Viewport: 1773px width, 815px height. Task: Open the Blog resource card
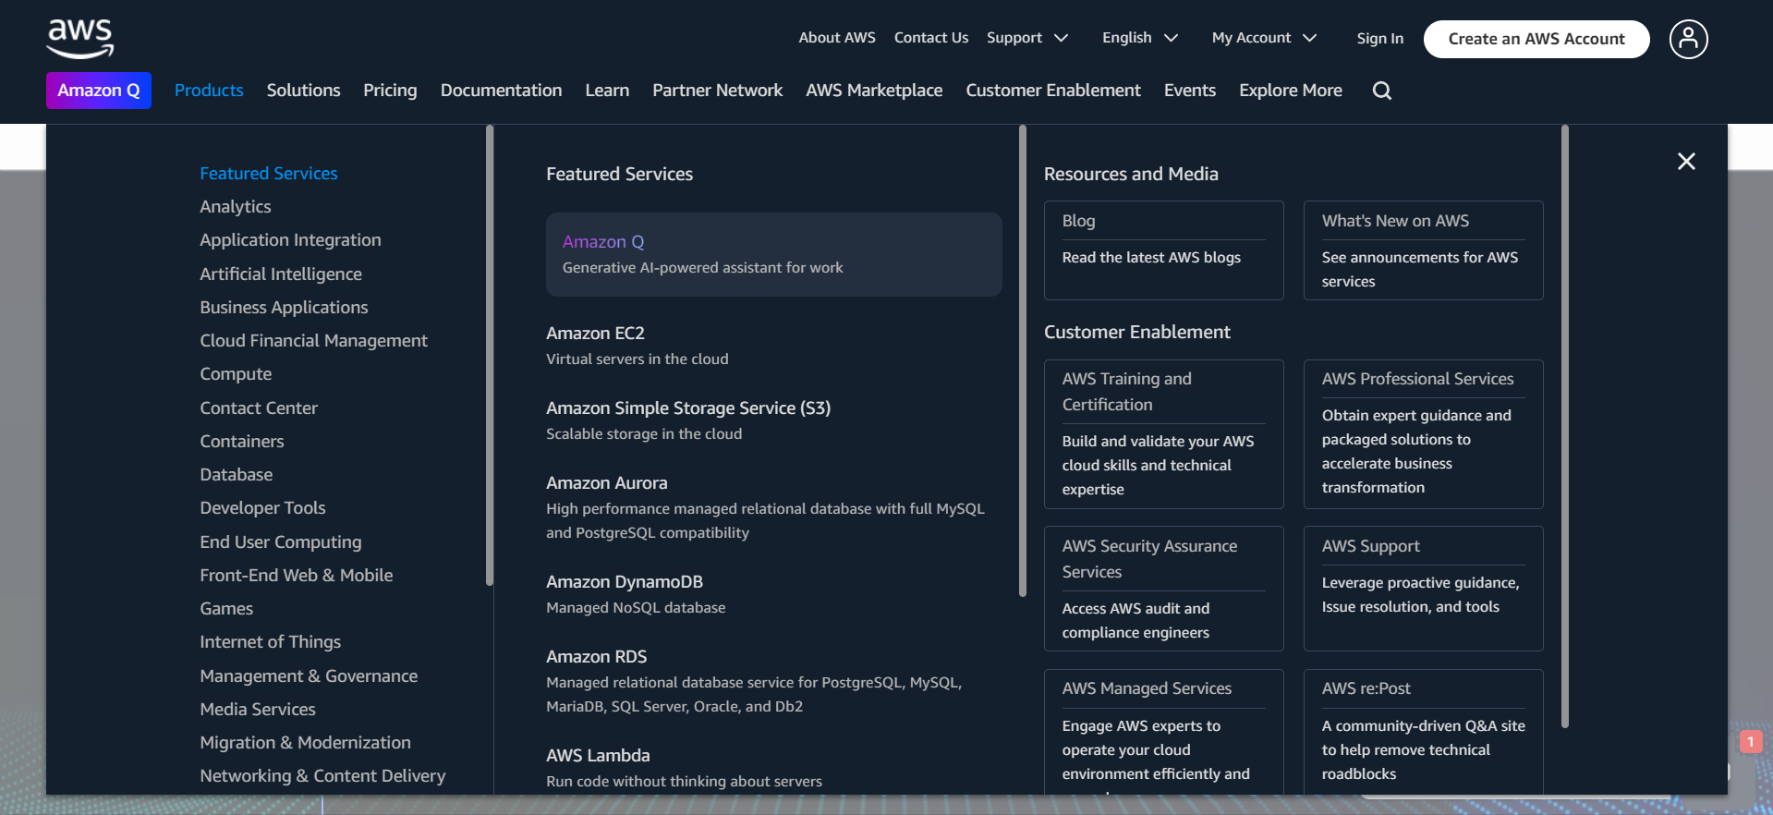point(1163,250)
